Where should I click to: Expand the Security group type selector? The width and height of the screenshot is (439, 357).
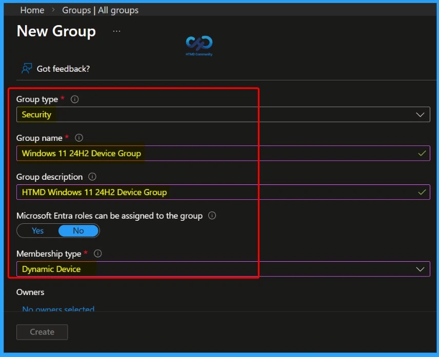click(421, 114)
